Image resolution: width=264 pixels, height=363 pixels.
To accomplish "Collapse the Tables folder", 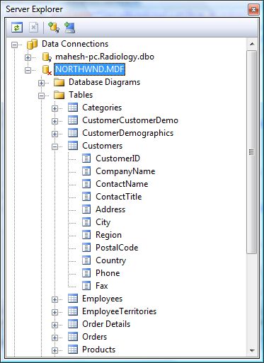I will click(x=42, y=96).
